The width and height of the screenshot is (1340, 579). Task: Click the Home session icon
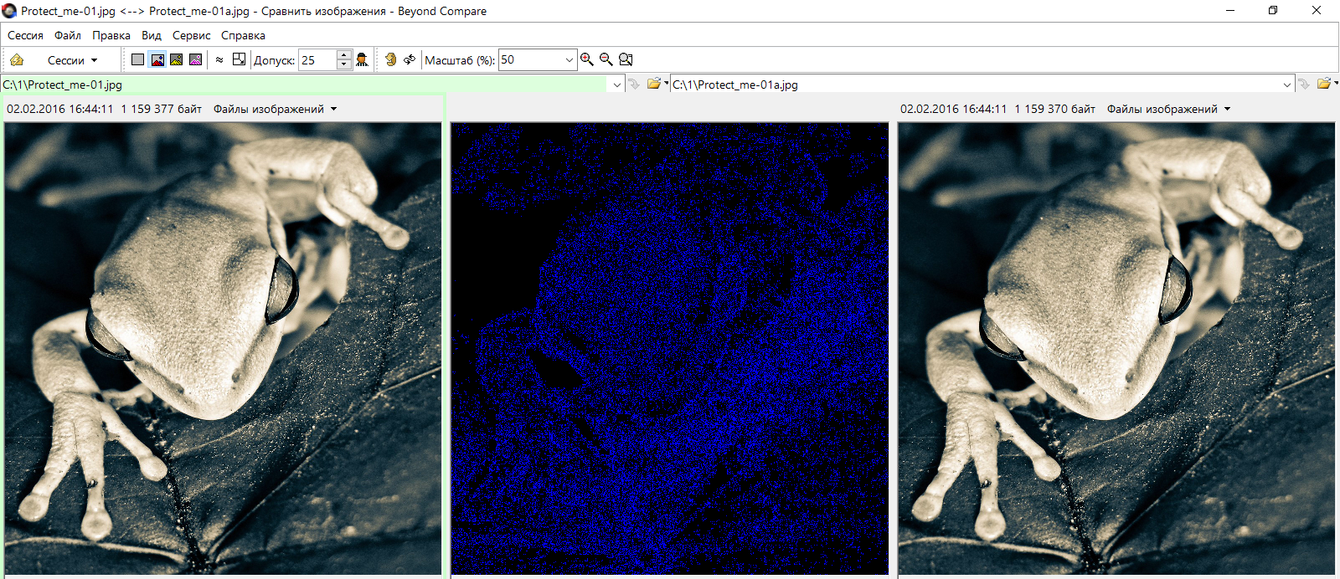17,60
